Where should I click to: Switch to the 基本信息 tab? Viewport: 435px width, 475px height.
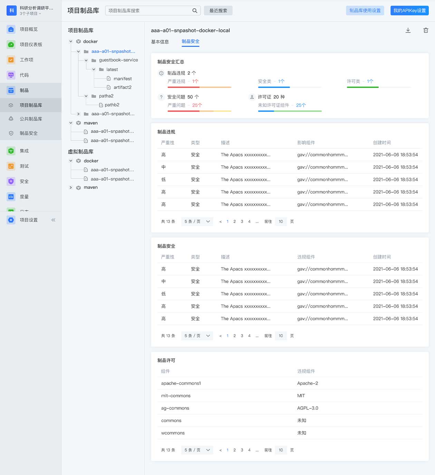(x=160, y=42)
